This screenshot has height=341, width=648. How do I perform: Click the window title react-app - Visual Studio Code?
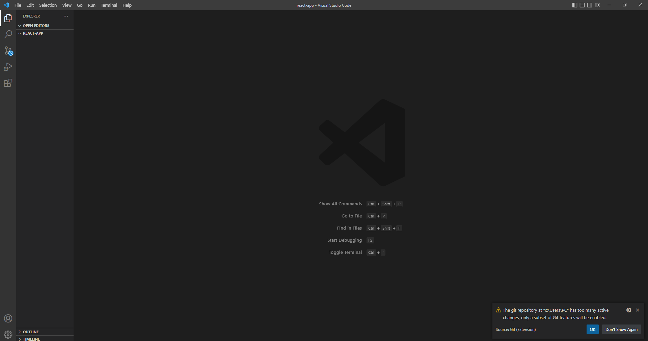coord(324,5)
